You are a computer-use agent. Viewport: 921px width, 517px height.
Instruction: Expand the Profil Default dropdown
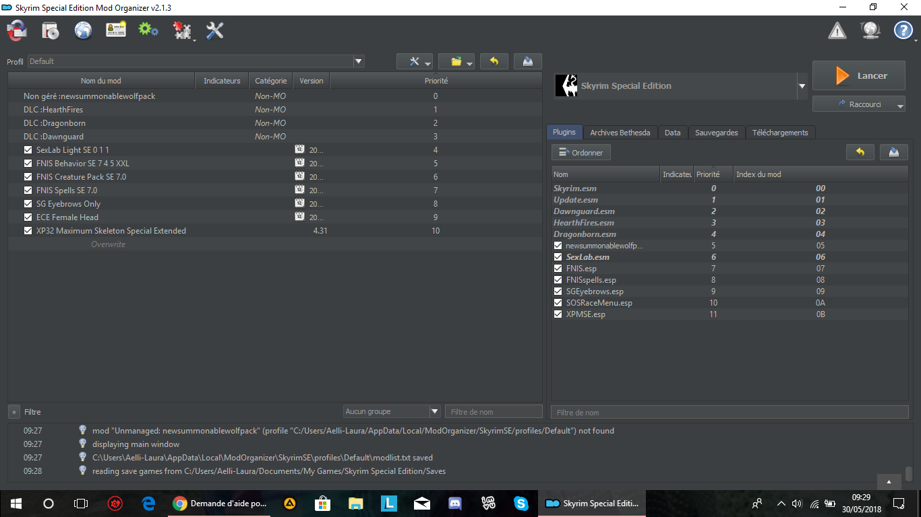coord(359,61)
